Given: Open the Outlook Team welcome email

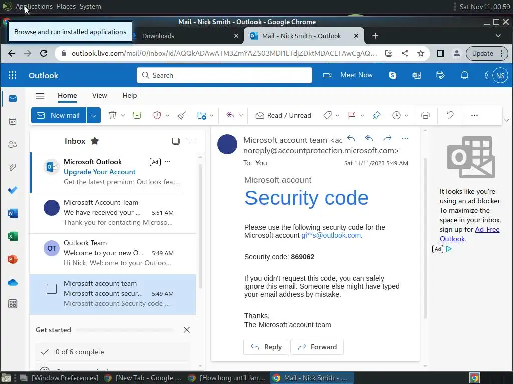Looking at the screenshot, I should [x=113, y=253].
